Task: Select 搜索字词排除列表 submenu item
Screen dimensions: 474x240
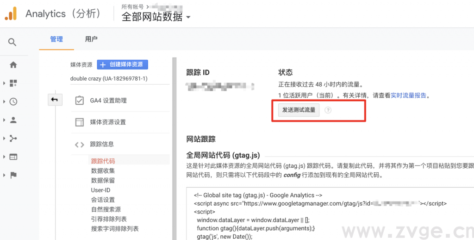Action: (115, 229)
